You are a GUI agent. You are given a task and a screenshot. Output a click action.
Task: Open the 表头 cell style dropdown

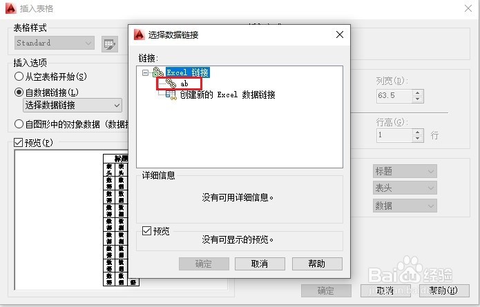[x=405, y=188]
